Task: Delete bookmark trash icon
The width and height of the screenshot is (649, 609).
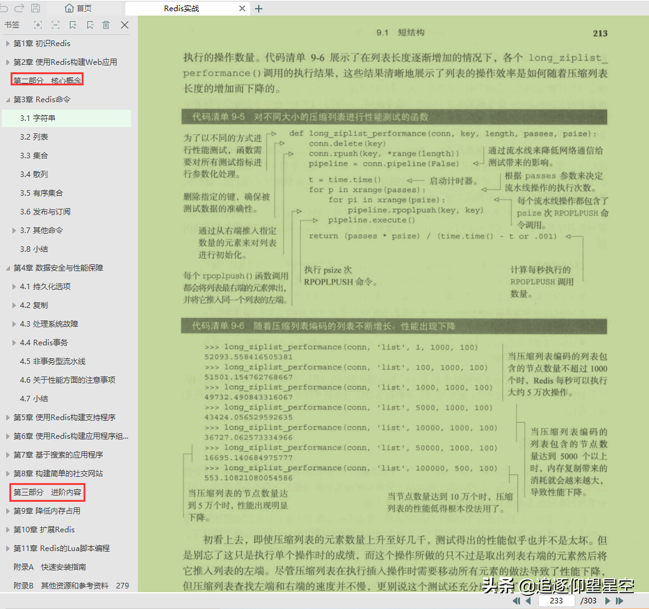Action: coord(107,25)
